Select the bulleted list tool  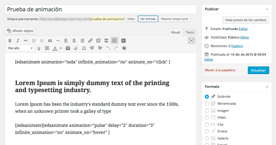click(x=34, y=40)
